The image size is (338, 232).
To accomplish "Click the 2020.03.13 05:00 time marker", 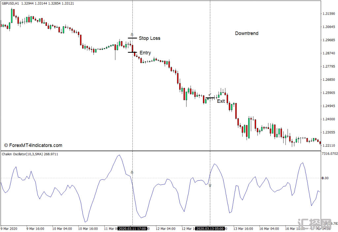I will click(210, 228).
